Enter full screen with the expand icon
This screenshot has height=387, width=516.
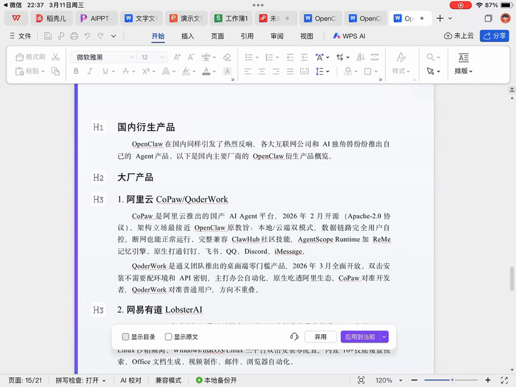click(504, 380)
